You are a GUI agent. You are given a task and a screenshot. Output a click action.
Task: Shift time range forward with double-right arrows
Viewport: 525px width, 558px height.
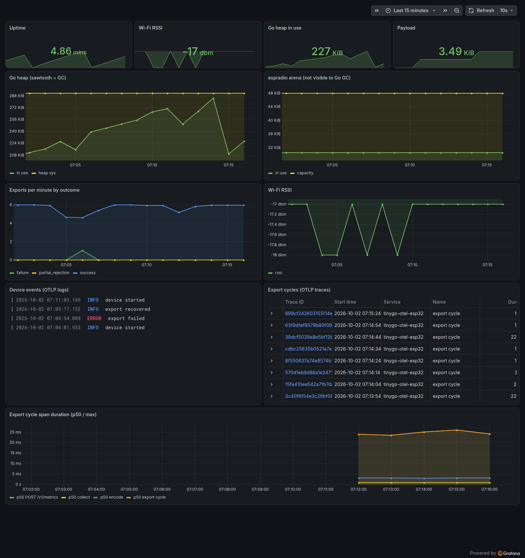pos(445,11)
